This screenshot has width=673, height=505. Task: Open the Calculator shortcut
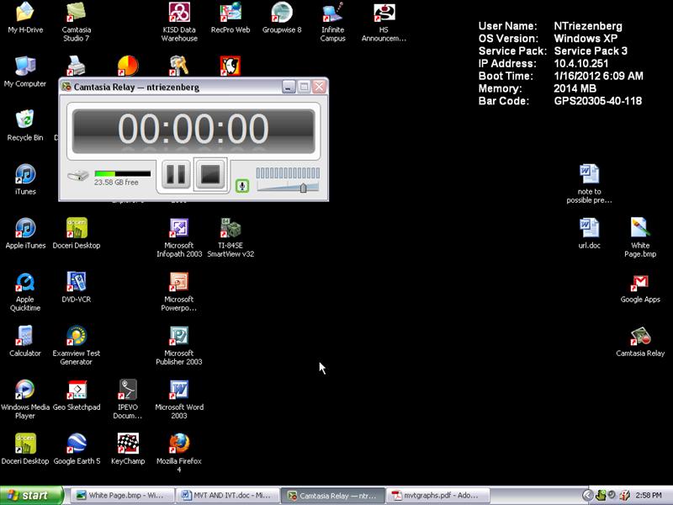[x=25, y=342]
